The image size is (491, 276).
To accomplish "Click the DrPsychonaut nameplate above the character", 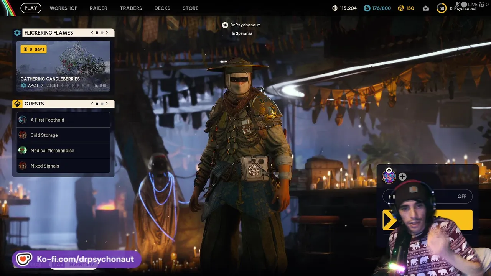I will 245,25.
